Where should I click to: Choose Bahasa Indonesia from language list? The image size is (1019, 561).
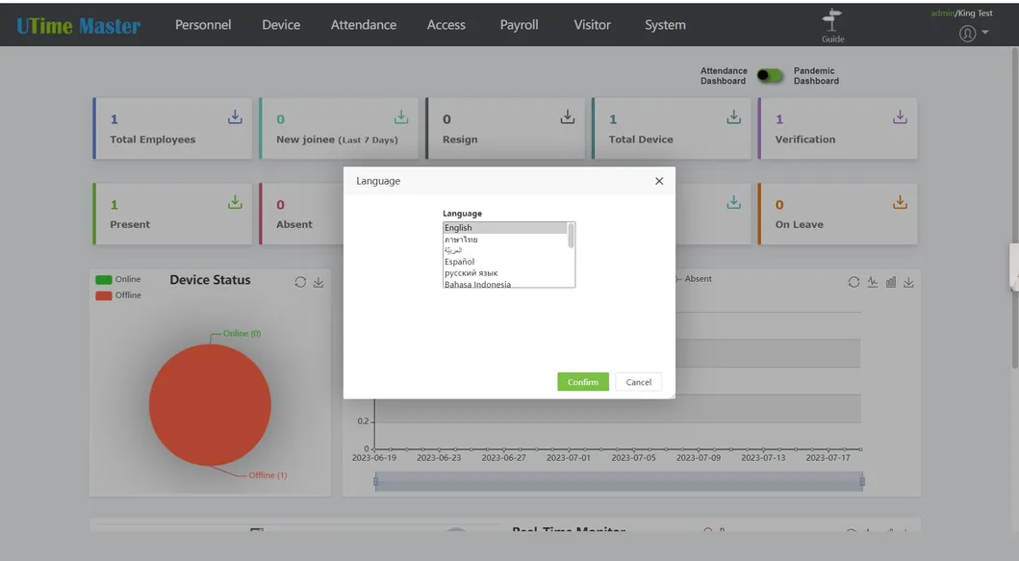point(477,284)
